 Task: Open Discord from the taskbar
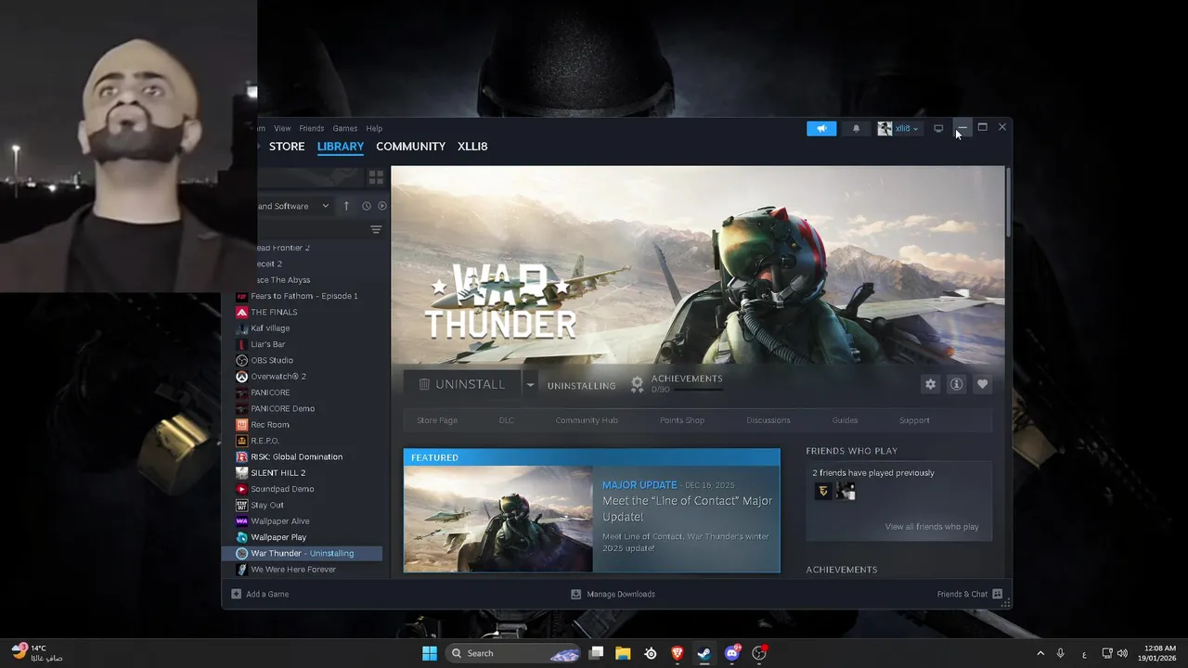click(x=732, y=653)
